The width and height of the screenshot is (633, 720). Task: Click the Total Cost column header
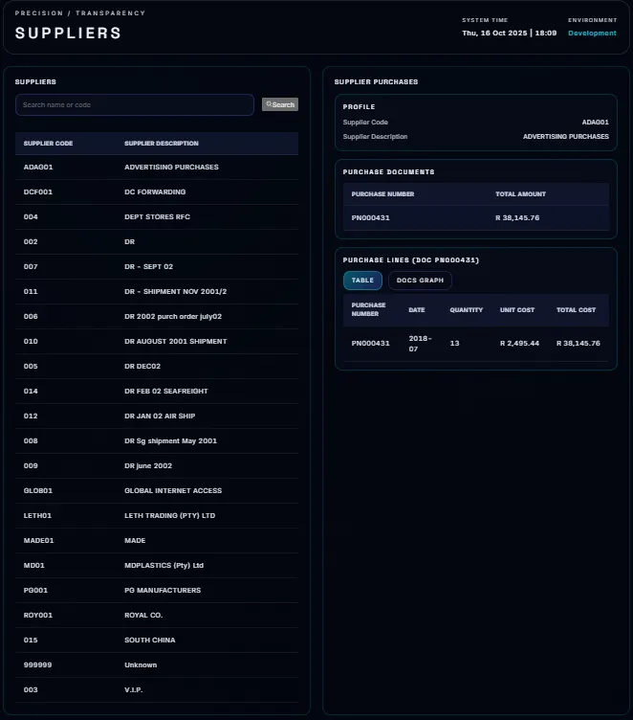coord(577,310)
